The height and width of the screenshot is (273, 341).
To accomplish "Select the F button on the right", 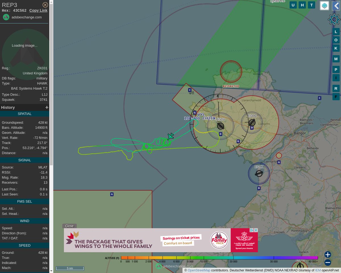I will pyautogui.click(x=336, y=96).
